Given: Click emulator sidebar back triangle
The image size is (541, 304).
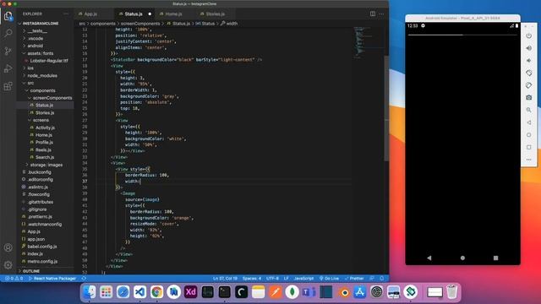Looking at the screenshot, I should [528, 122].
